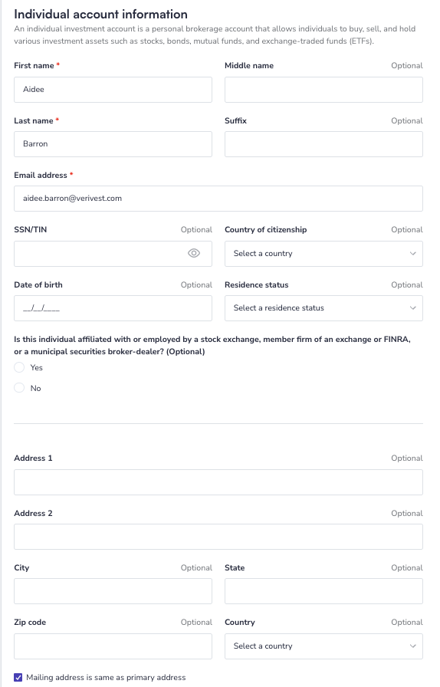
Task: Focus the City input field
Action: pos(113,591)
